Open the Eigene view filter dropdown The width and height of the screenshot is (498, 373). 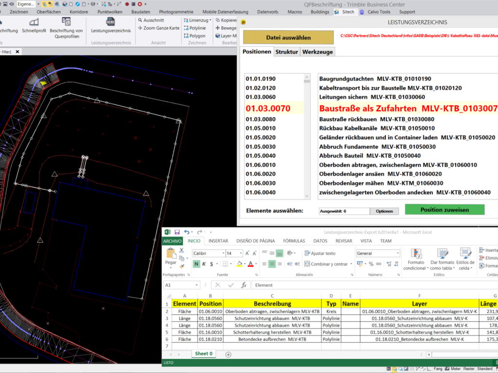(38, 4)
